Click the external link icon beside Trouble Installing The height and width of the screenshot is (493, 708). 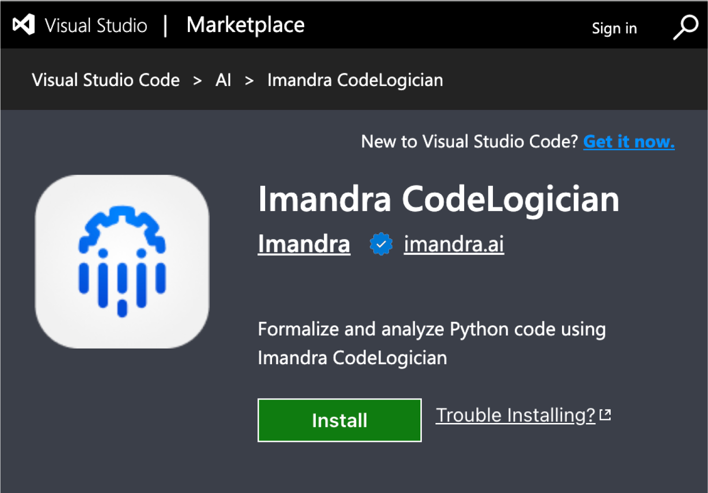(x=605, y=413)
